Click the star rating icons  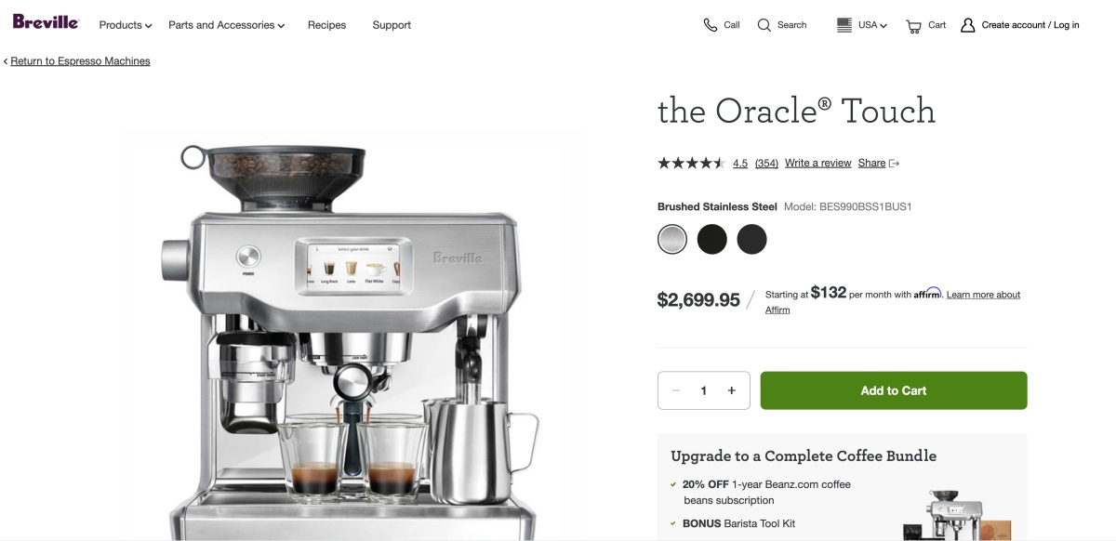[x=691, y=163]
